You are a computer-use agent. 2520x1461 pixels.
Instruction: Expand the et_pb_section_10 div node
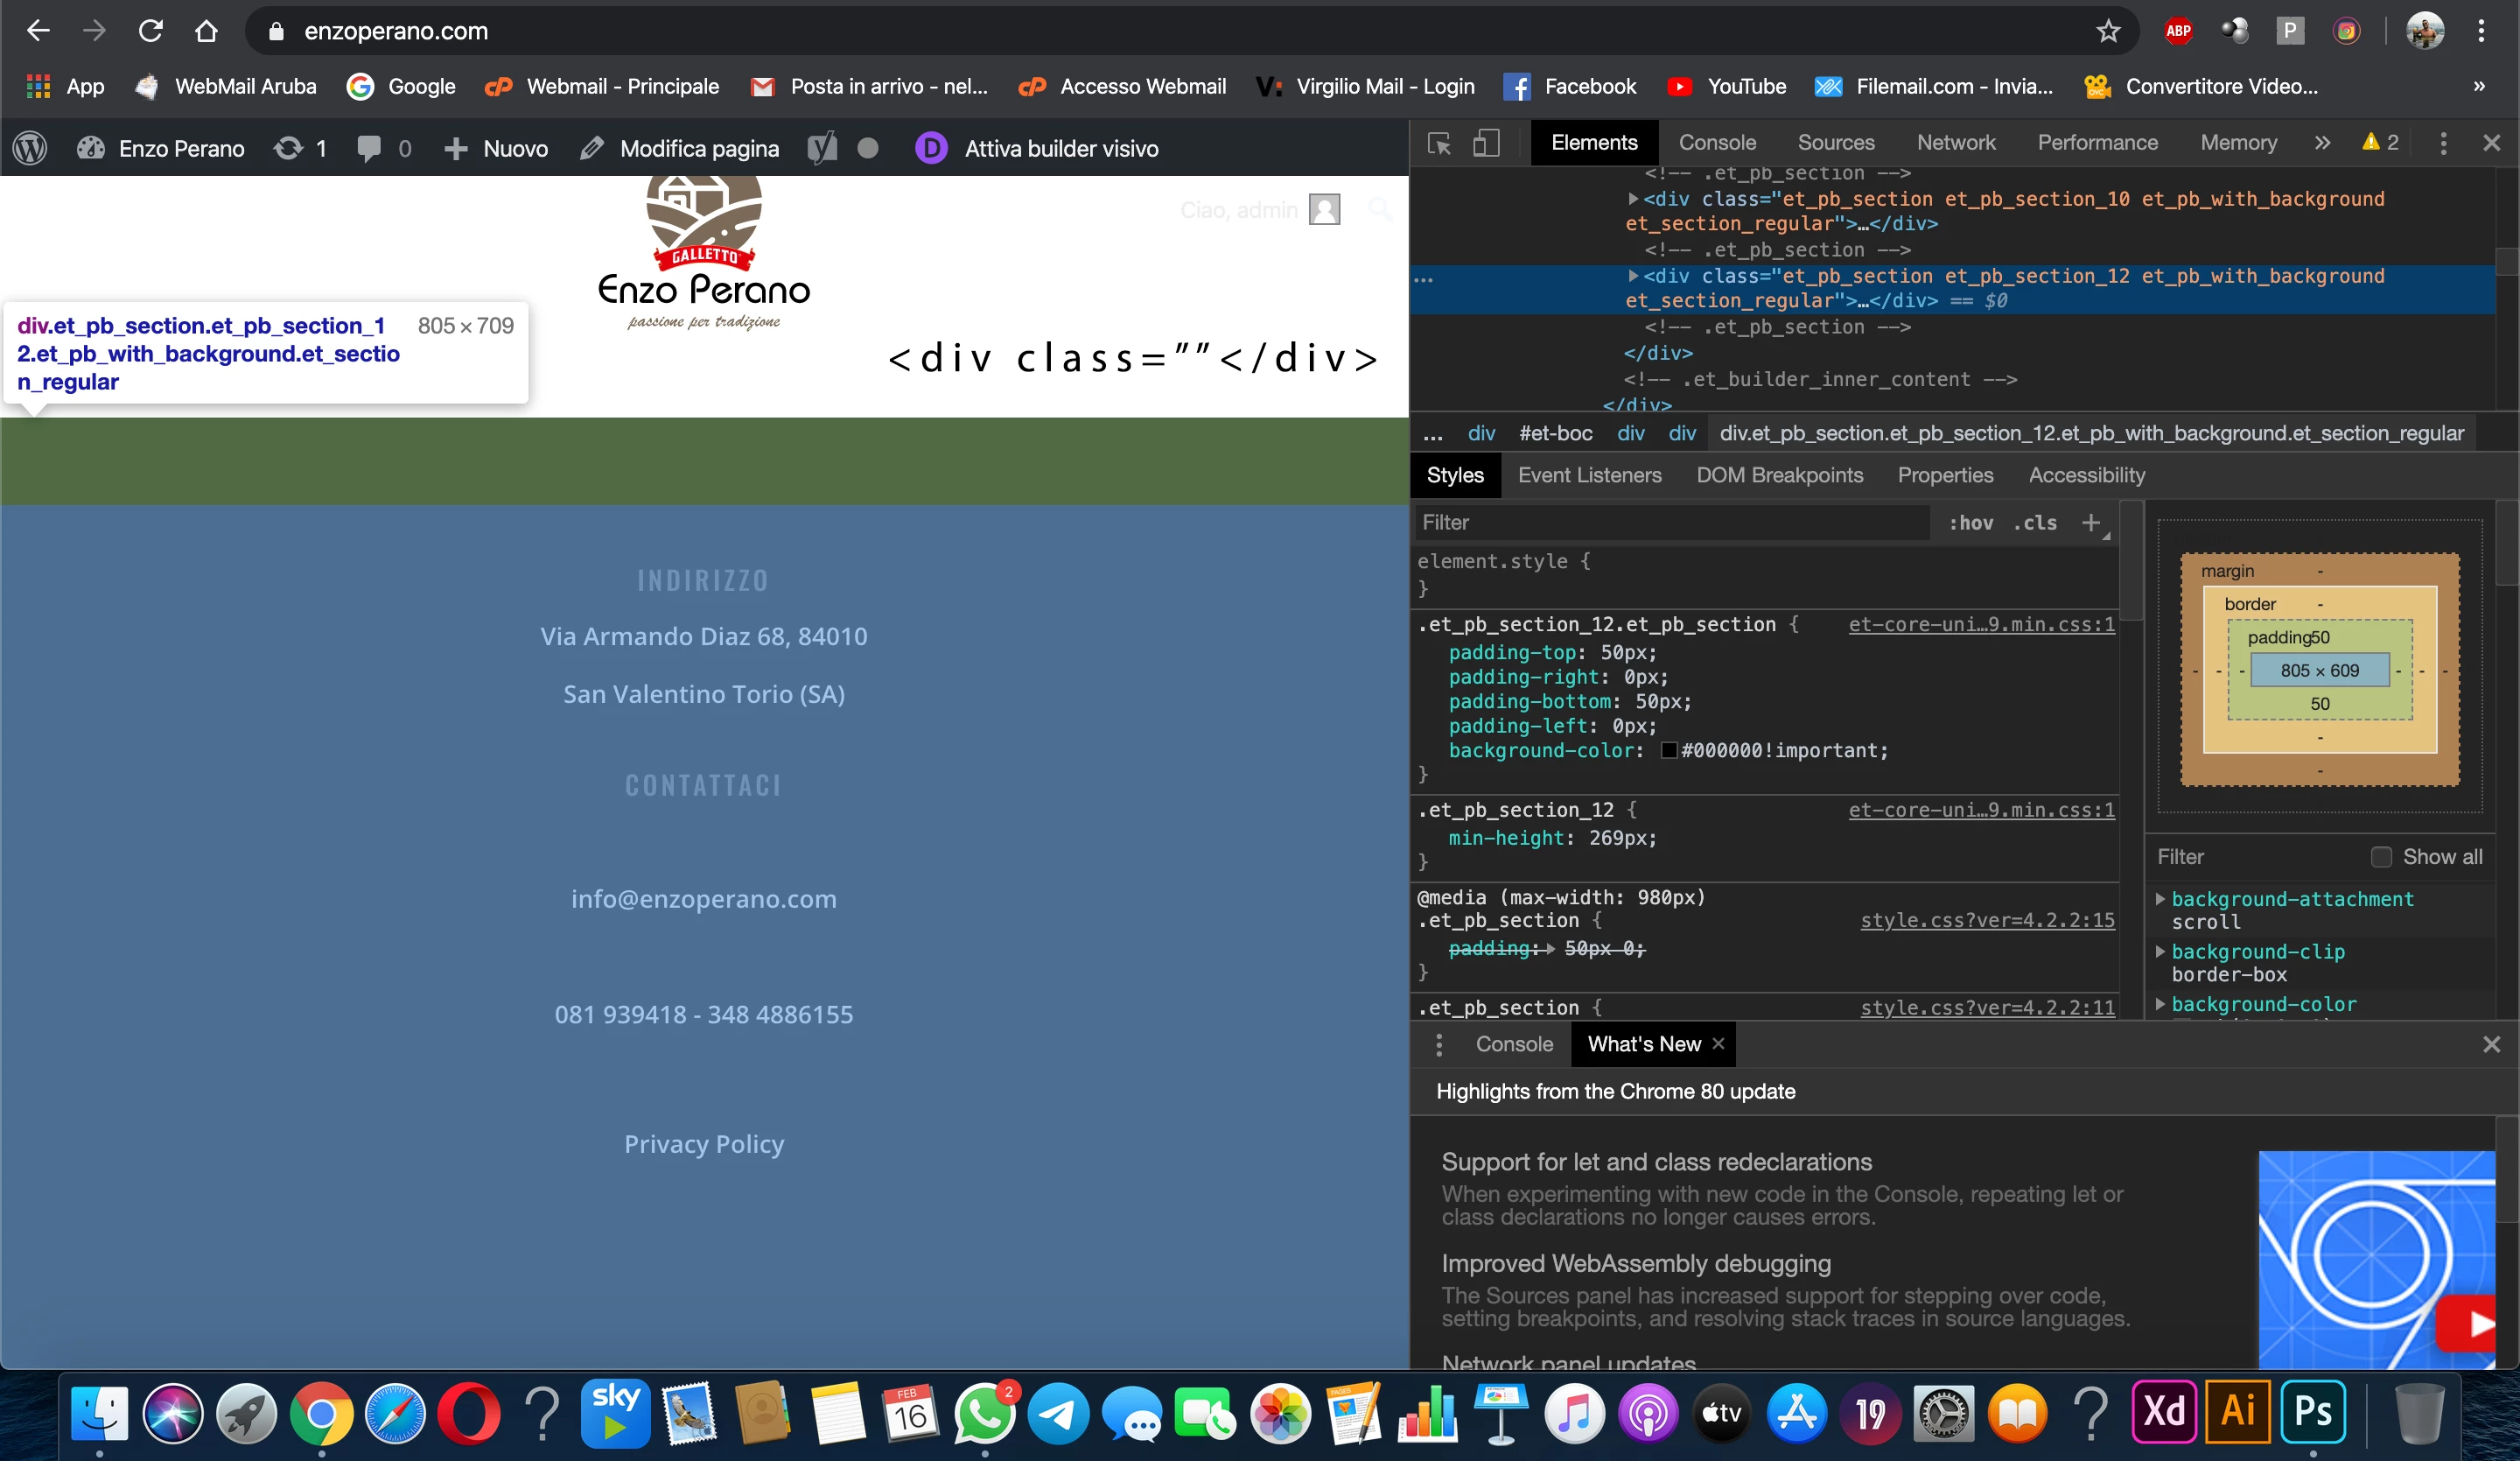click(x=1632, y=198)
